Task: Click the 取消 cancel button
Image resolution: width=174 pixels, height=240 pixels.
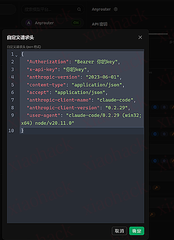Action: 119,231
